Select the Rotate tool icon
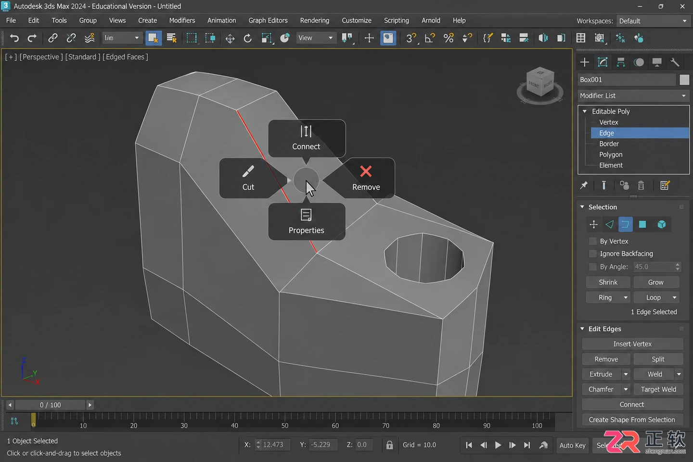 click(x=248, y=38)
